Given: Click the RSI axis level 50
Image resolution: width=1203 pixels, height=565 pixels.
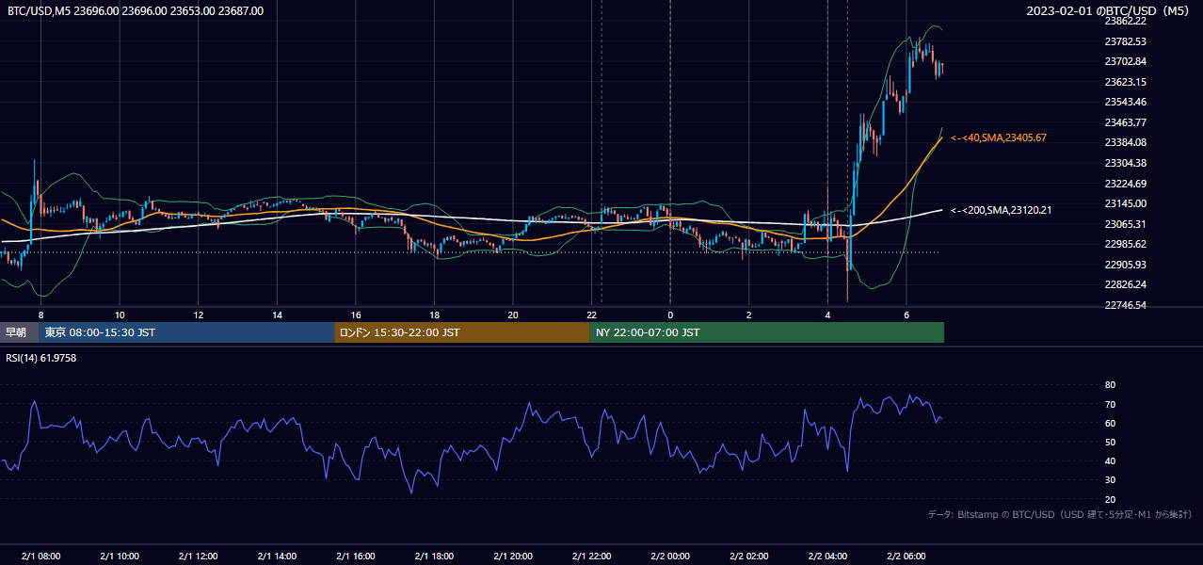Looking at the screenshot, I should [x=1110, y=442].
